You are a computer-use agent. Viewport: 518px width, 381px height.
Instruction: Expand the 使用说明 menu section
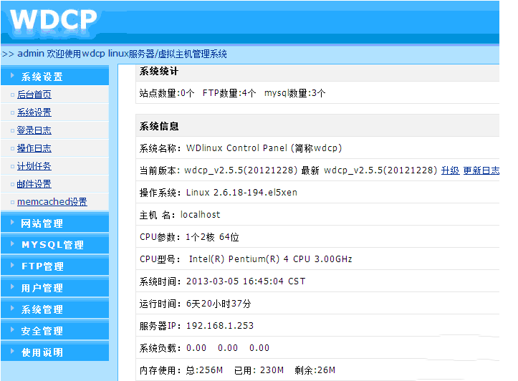pyautogui.click(x=42, y=352)
